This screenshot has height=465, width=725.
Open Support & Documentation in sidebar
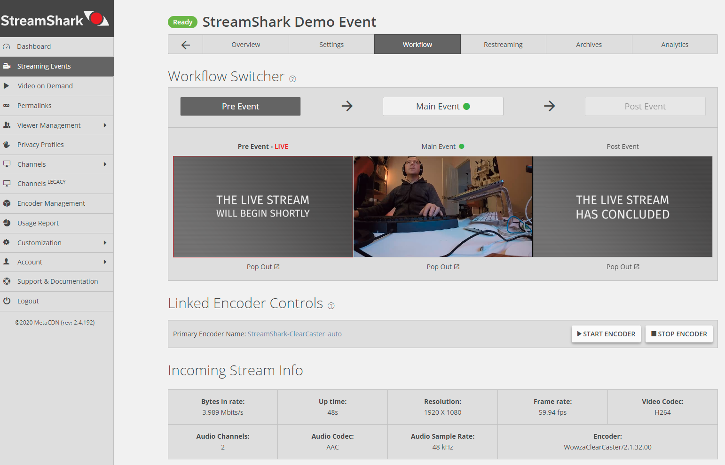[x=57, y=281]
